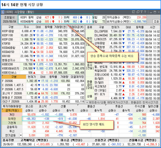Click the T font size icon
This screenshot has height=148, width=161.
(x=142, y=12)
